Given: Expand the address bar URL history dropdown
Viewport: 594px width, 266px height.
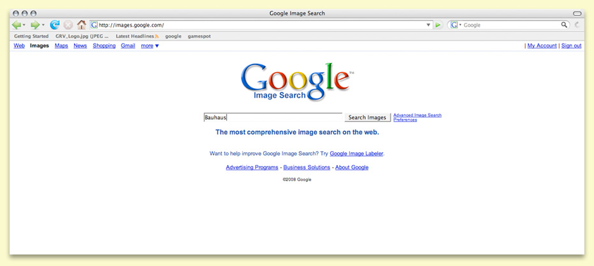Looking at the screenshot, I should coord(429,25).
